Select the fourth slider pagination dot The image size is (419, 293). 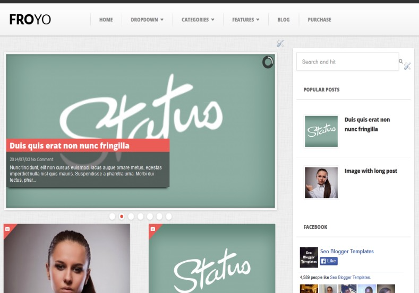pyautogui.click(x=140, y=217)
